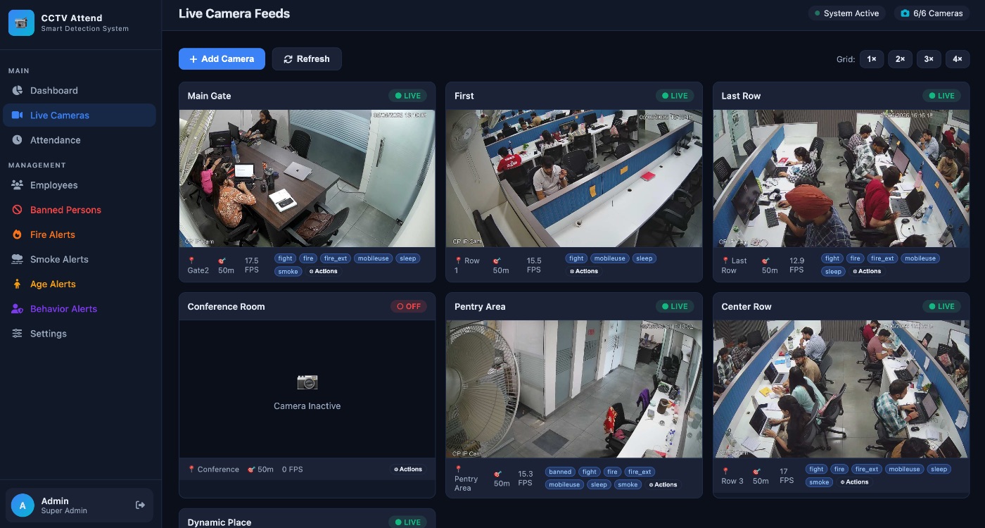Navigate to Settings
The height and width of the screenshot is (528, 985).
tap(80, 333)
